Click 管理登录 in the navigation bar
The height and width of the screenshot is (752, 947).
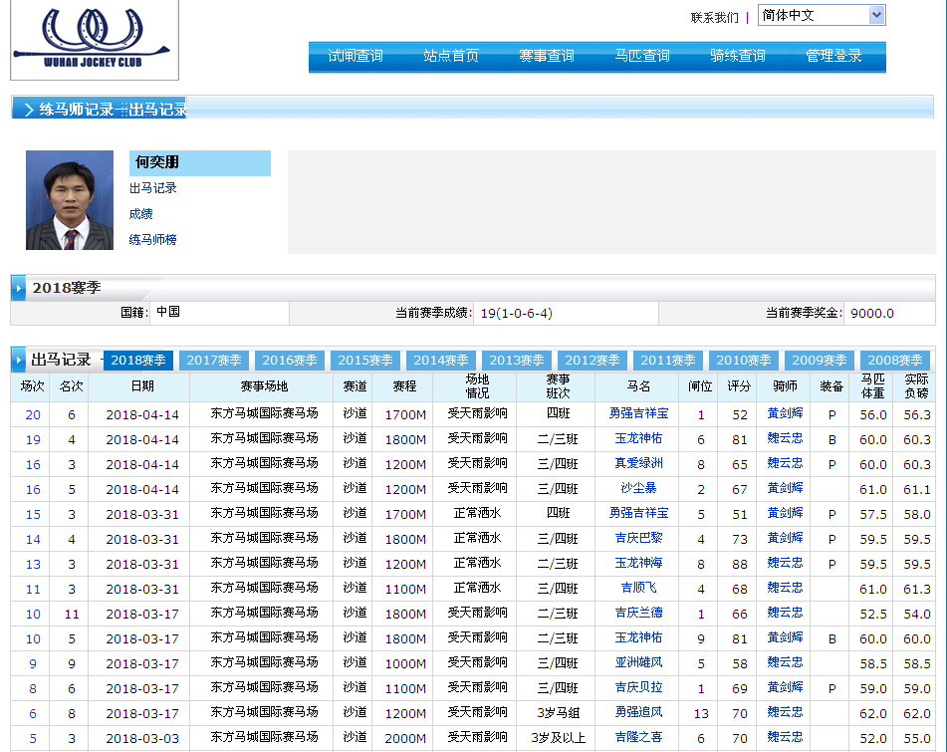[833, 57]
